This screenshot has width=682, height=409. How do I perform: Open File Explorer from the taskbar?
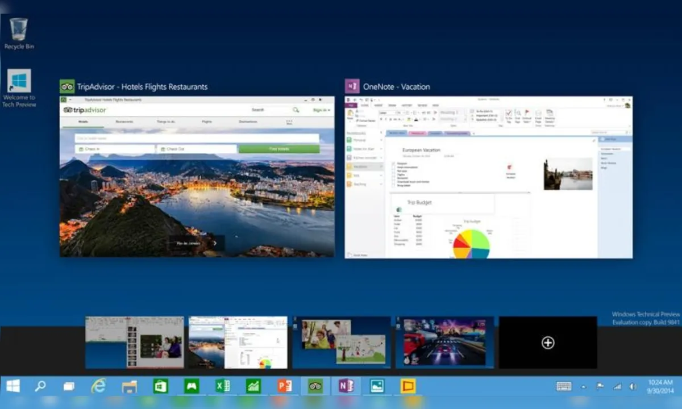click(x=130, y=386)
